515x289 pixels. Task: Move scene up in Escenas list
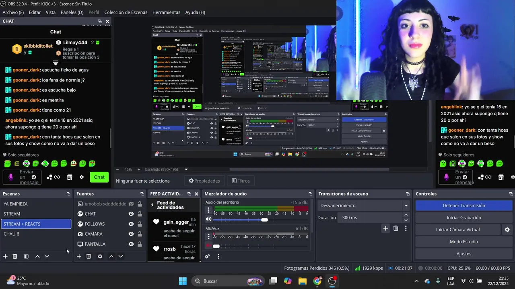[37, 256]
